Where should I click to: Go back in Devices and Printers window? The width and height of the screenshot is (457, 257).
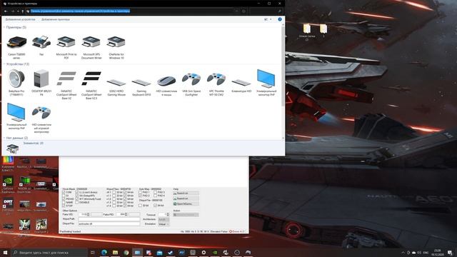[x=6, y=11]
